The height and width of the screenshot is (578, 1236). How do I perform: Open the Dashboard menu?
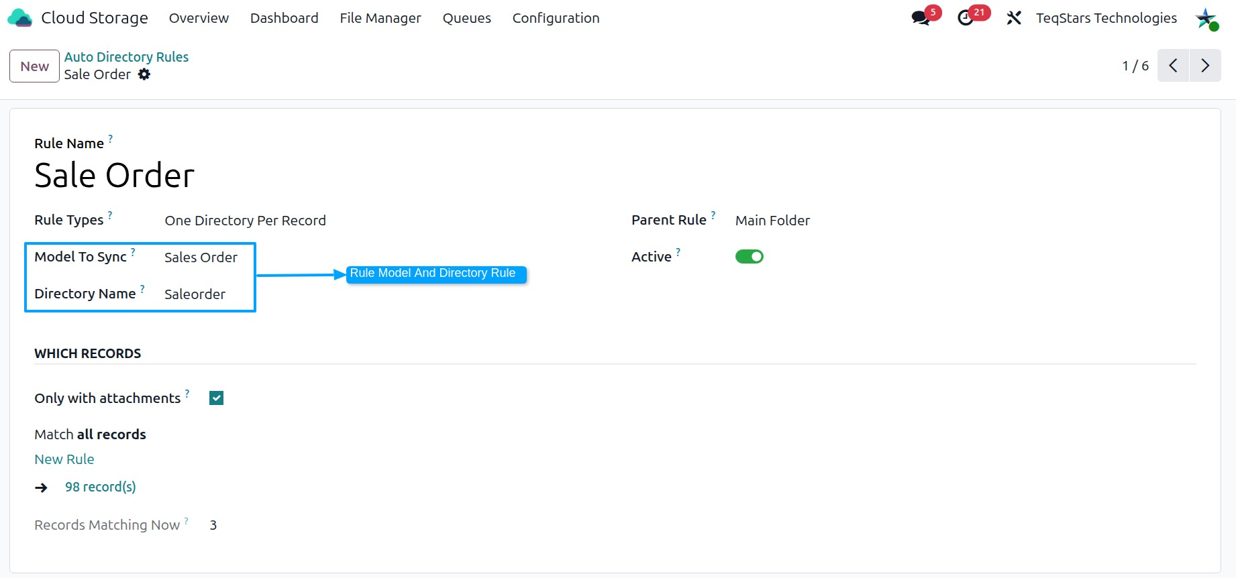coord(285,18)
